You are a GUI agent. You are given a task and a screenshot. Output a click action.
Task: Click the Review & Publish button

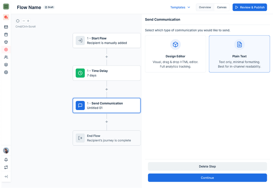point(250,7)
